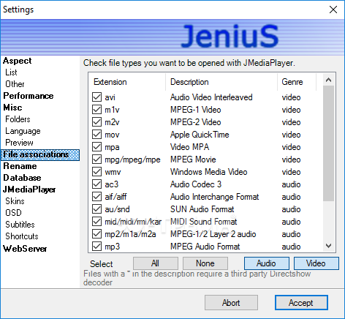The image size is (345, 319).
Task: Open the WebServer settings category
Action: tap(25, 249)
